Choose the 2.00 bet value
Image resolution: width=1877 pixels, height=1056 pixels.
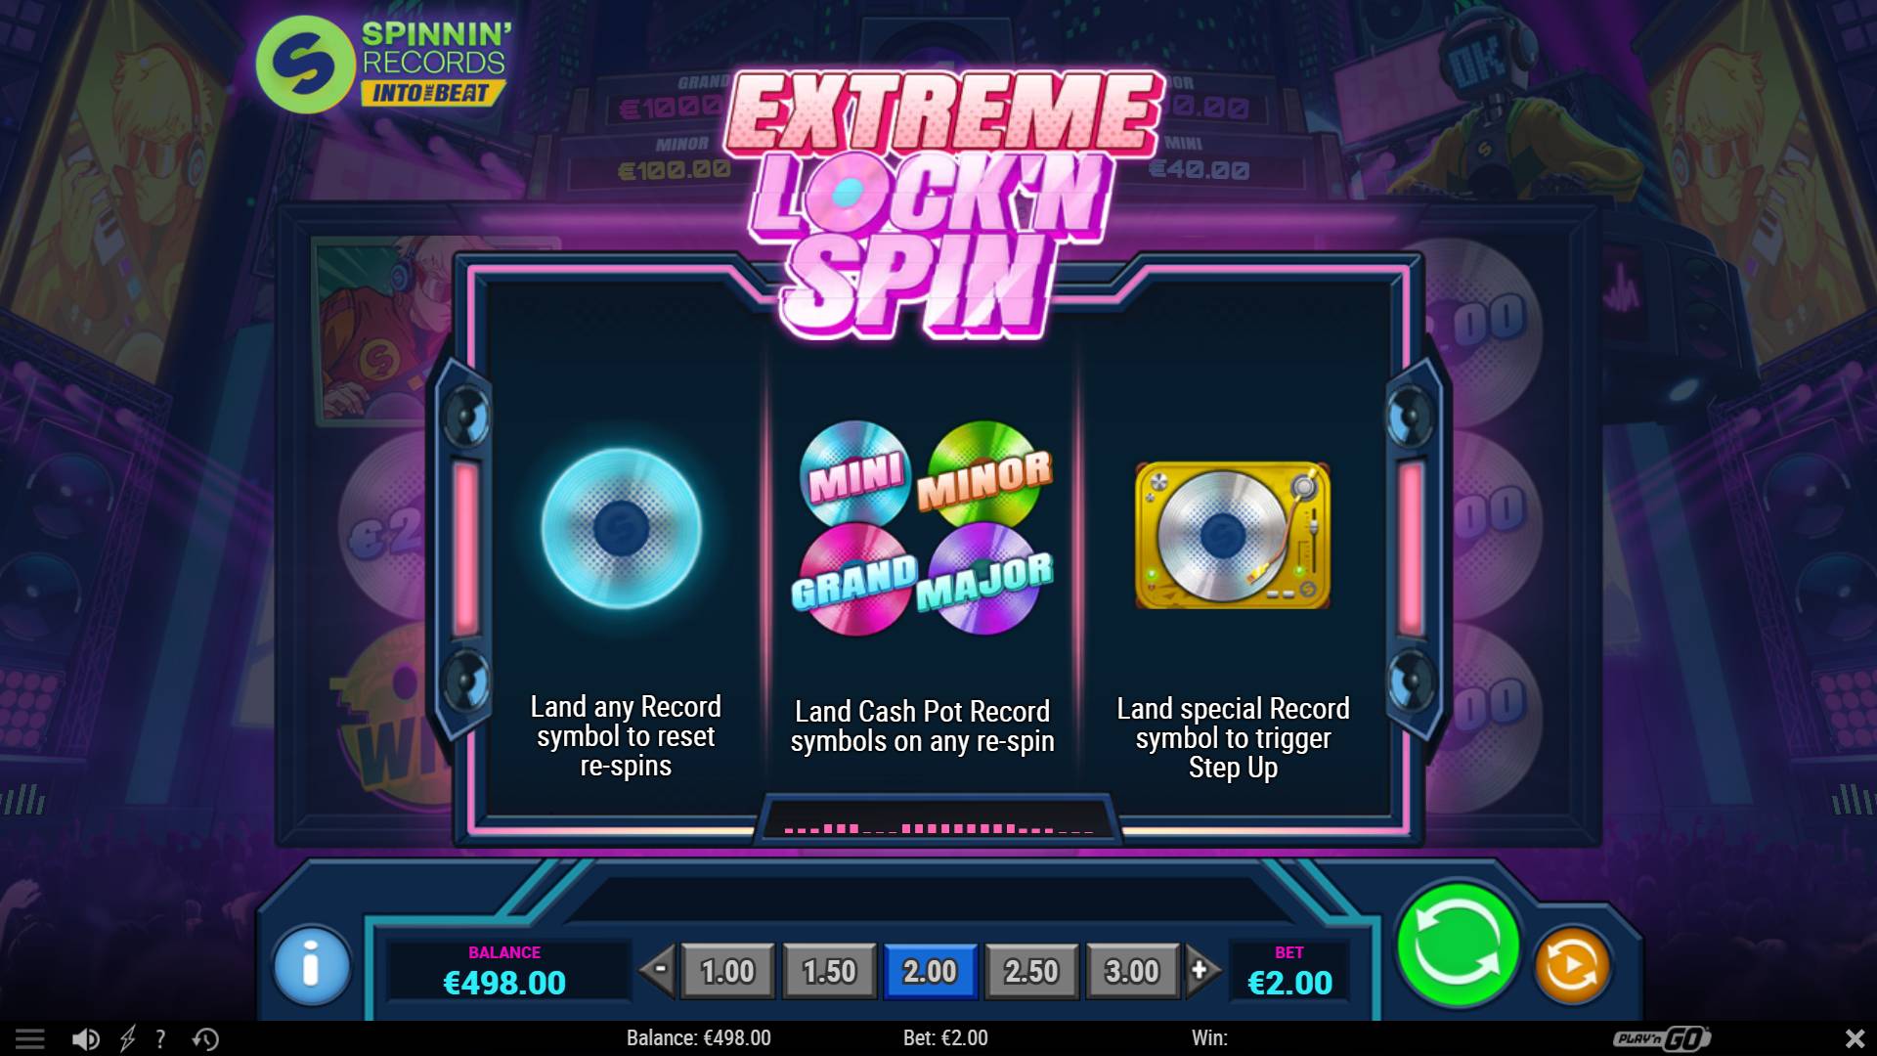pyautogui.click(x=930, y=971)
